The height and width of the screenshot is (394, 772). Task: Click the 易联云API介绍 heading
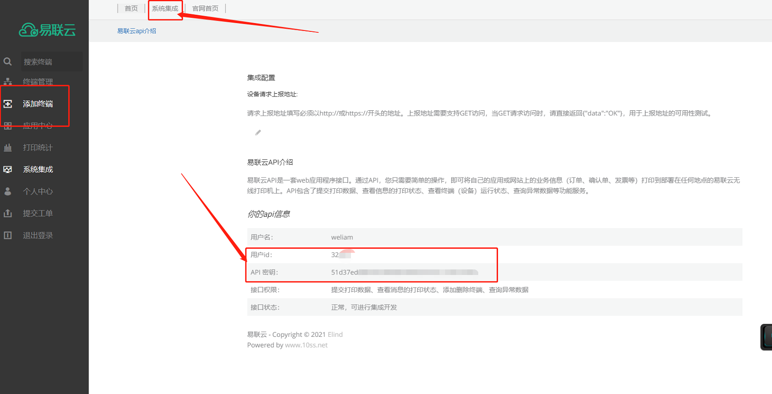(x=270, y=162)
